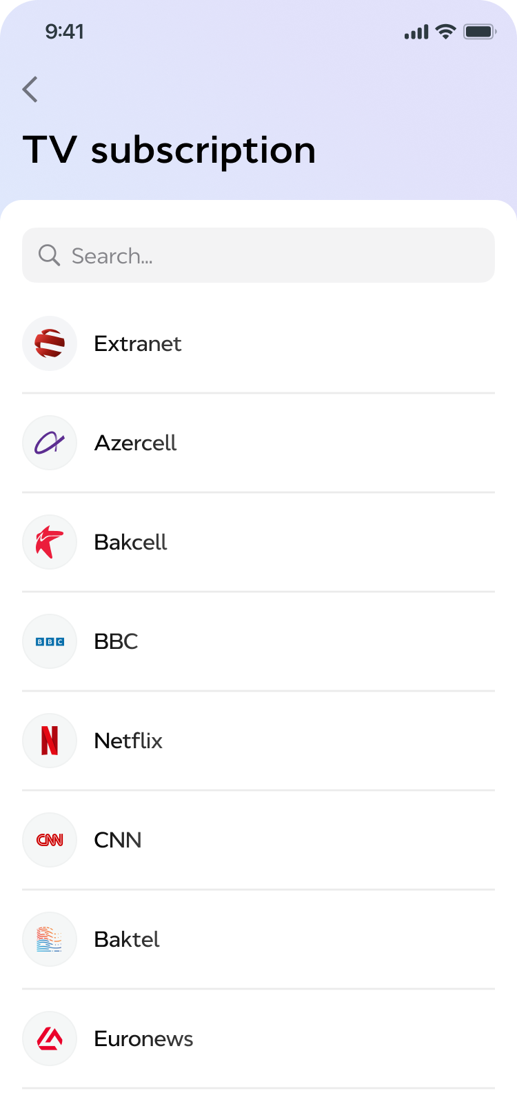517x1113 pixels.
Task: Tap the back arrow icon
Action: (x=30, y=90)
